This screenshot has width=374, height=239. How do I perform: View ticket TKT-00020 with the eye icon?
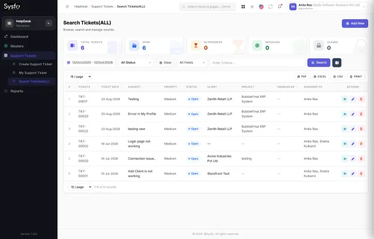coord(345,114)
